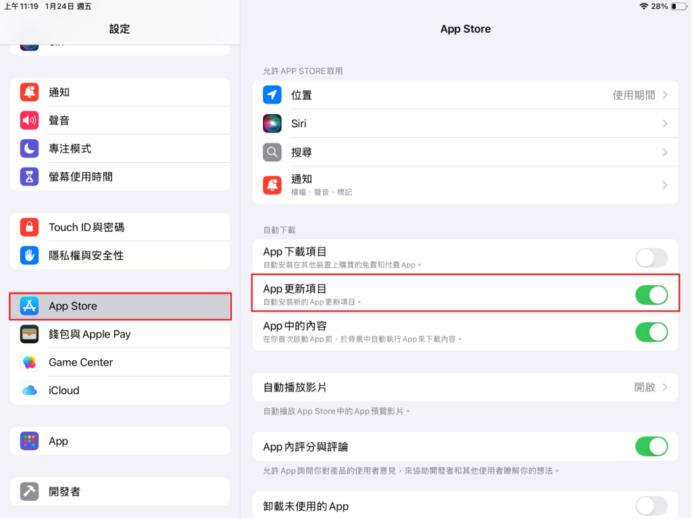Image resolution: width=692 pixels, height=519 pixels.
Task: Tap the 自動播放影片 label
Action: (295, 387)
